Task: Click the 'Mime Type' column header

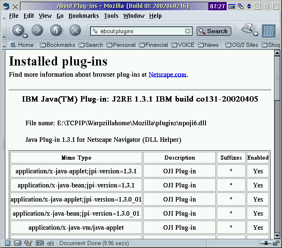Action: pos(76,158)
